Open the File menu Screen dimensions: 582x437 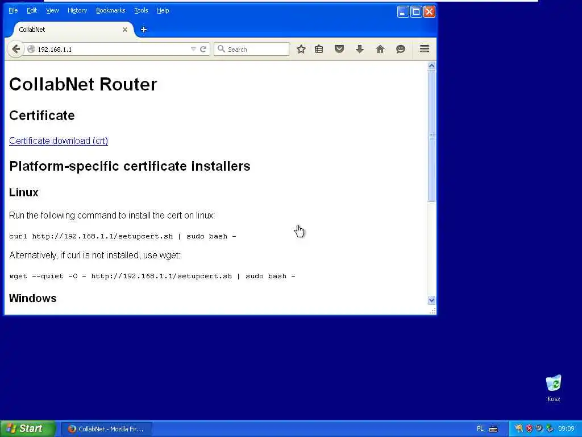[x=13, y=10]
